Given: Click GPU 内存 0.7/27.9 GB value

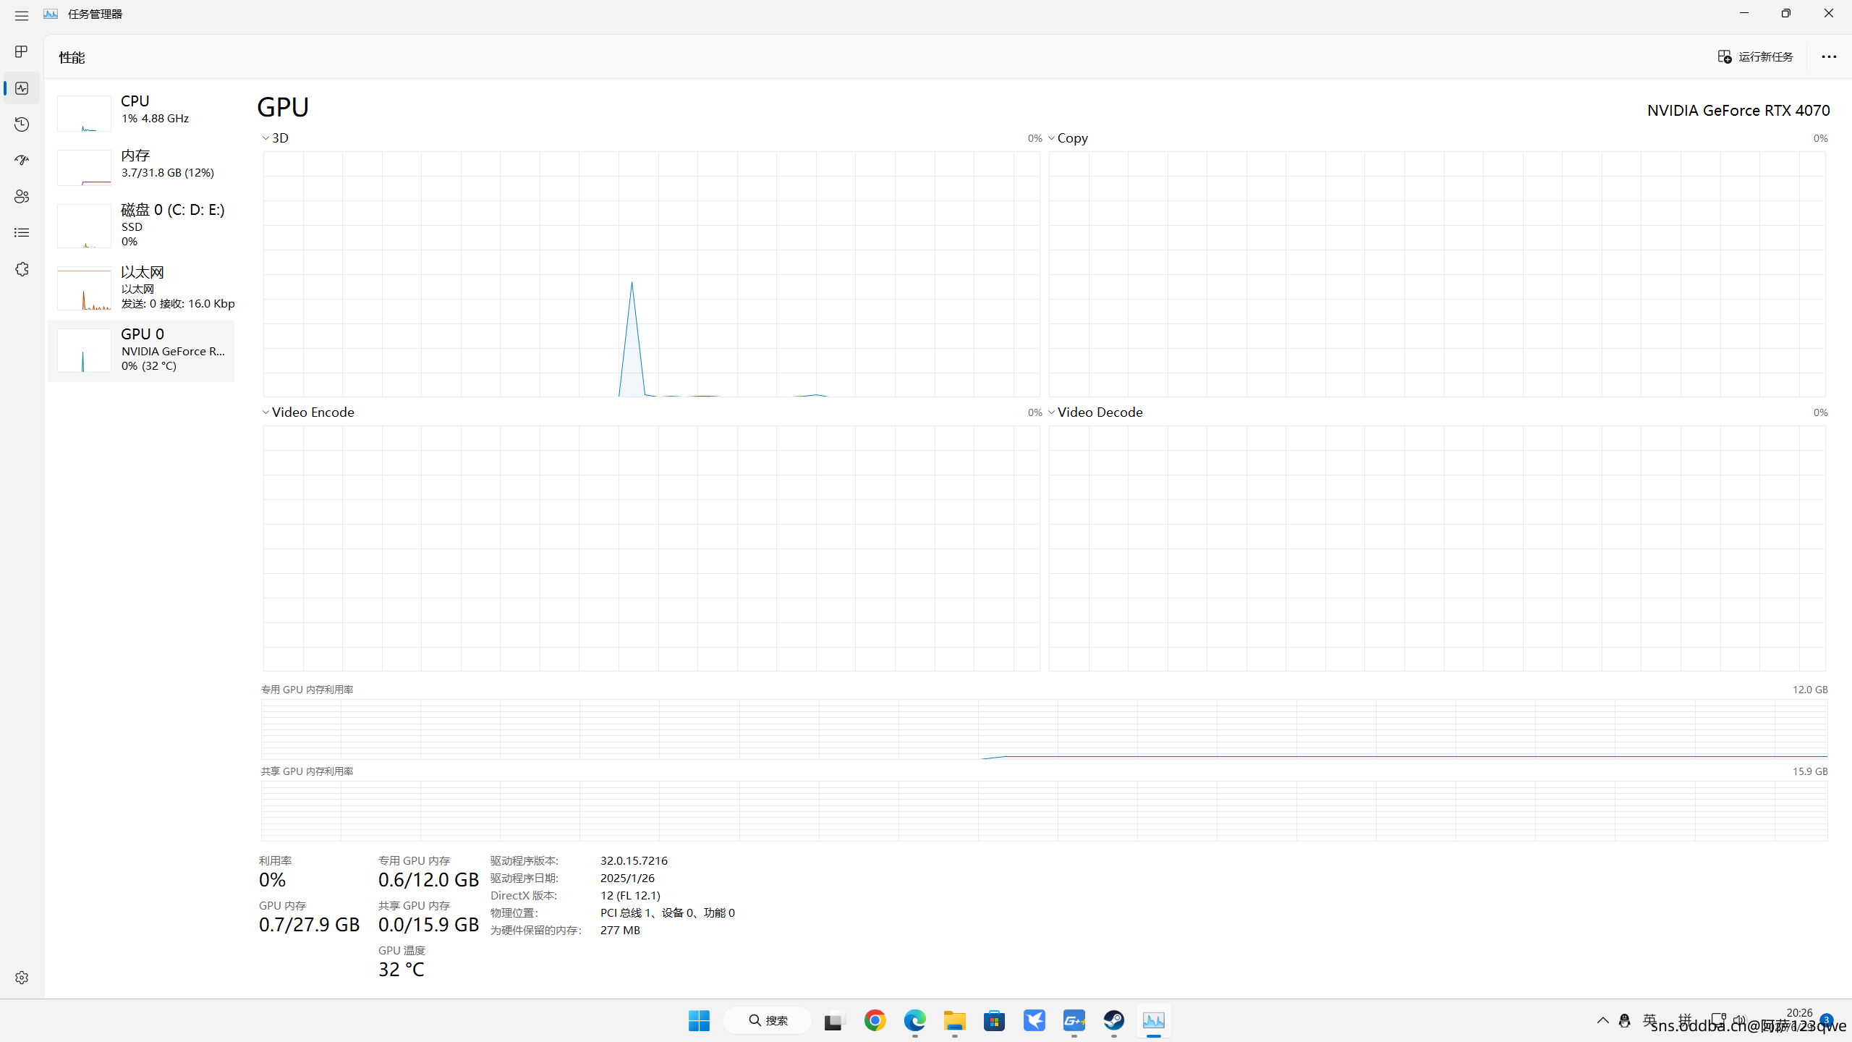Looking at the screenshot, I should point(309,925).
